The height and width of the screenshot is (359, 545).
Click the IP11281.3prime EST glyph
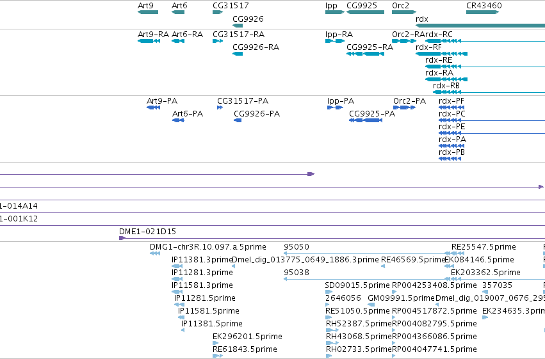(177, 279)
